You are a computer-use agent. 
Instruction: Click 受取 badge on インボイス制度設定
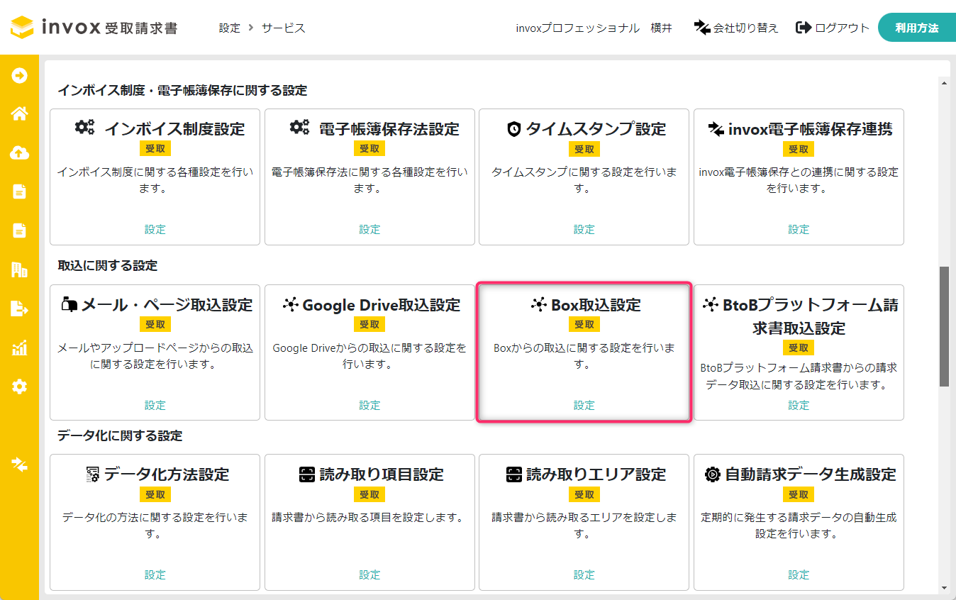coord(155,148)
